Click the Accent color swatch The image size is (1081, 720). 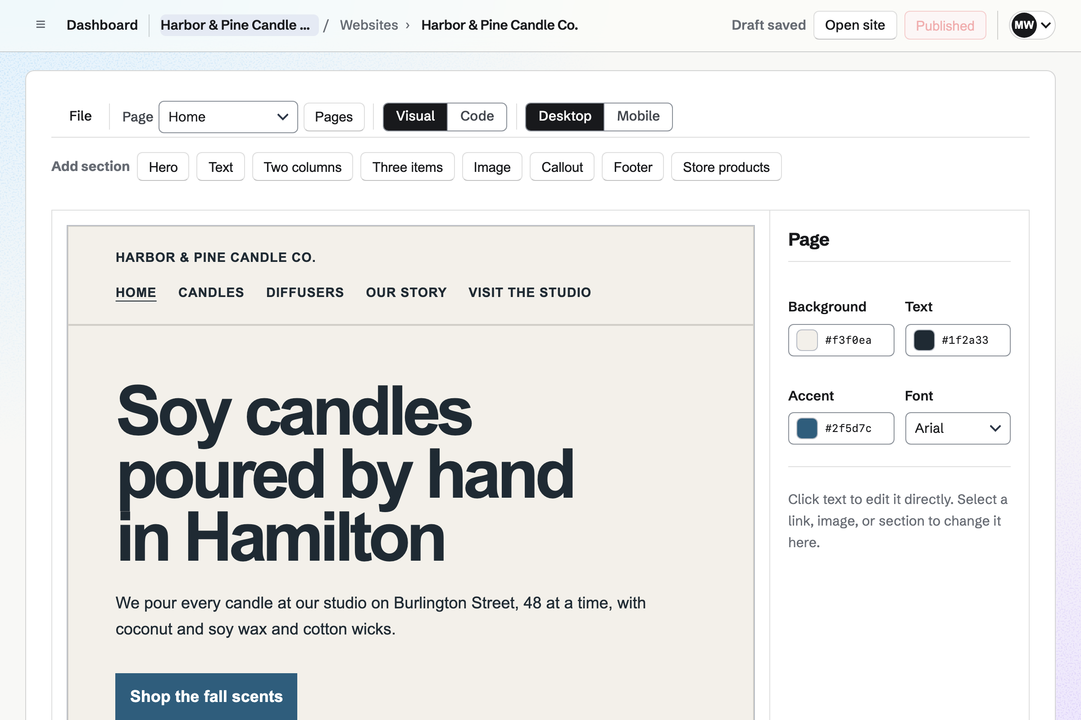coord(807,428)
